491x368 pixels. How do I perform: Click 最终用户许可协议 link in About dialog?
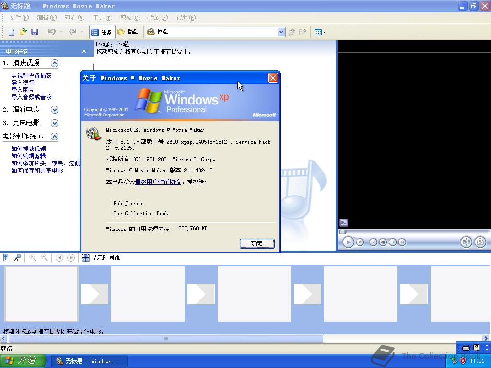158,182
